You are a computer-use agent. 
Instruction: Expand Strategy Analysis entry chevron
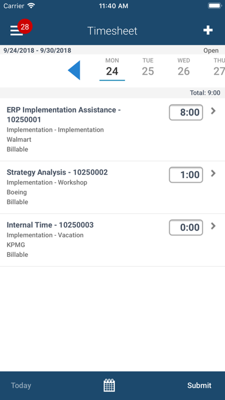click(214, 174)
